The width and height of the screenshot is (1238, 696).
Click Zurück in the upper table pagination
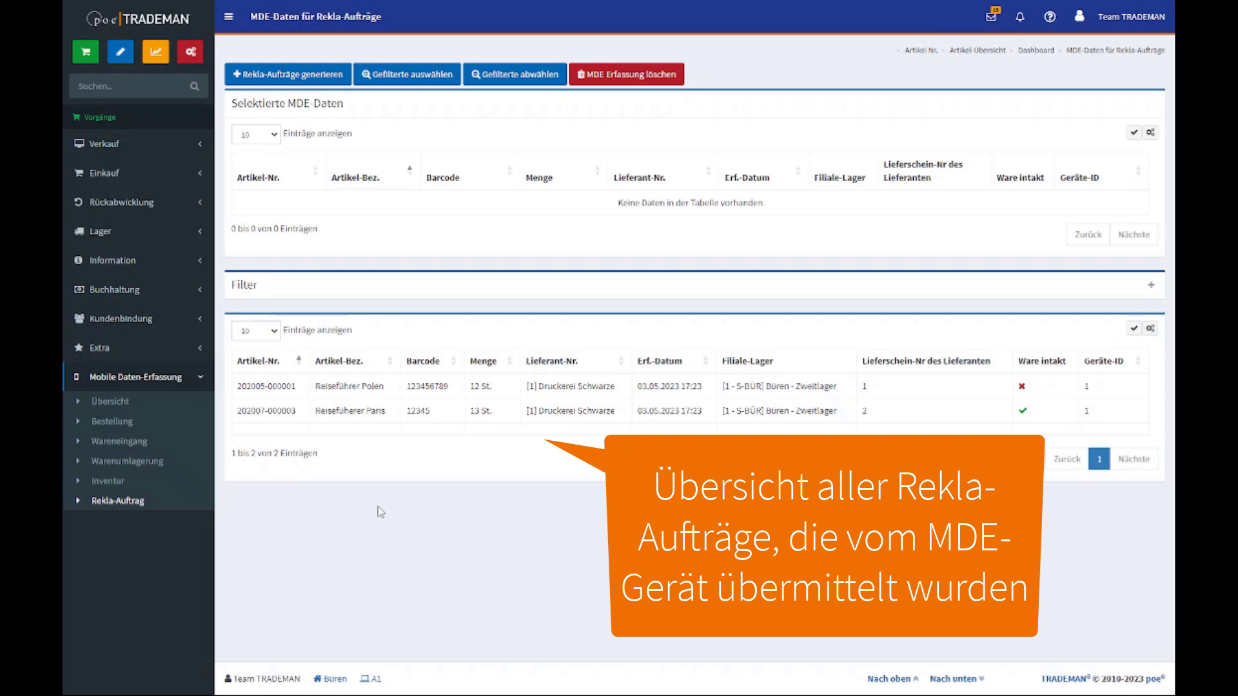(1088, 235)
